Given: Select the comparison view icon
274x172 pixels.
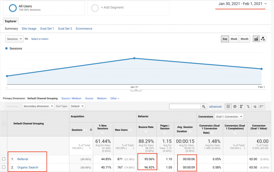Looking at the screenshot, I should coord(248,106).
